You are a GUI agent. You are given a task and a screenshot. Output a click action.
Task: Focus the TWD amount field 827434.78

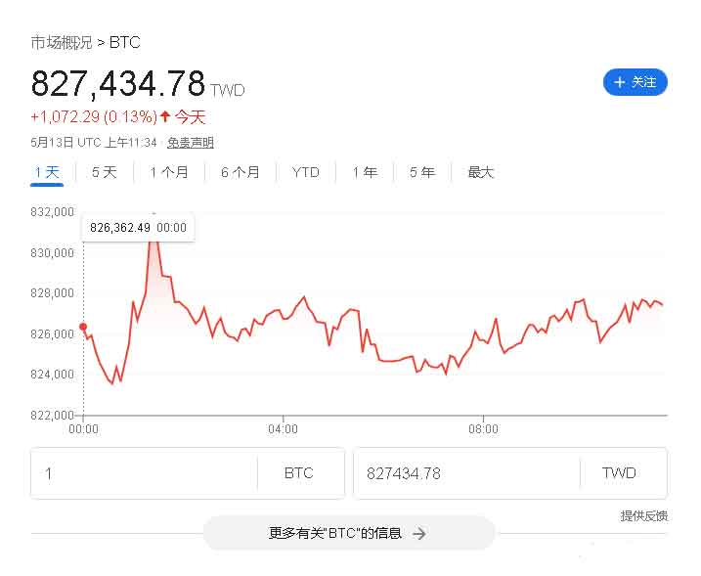point(464,473)
